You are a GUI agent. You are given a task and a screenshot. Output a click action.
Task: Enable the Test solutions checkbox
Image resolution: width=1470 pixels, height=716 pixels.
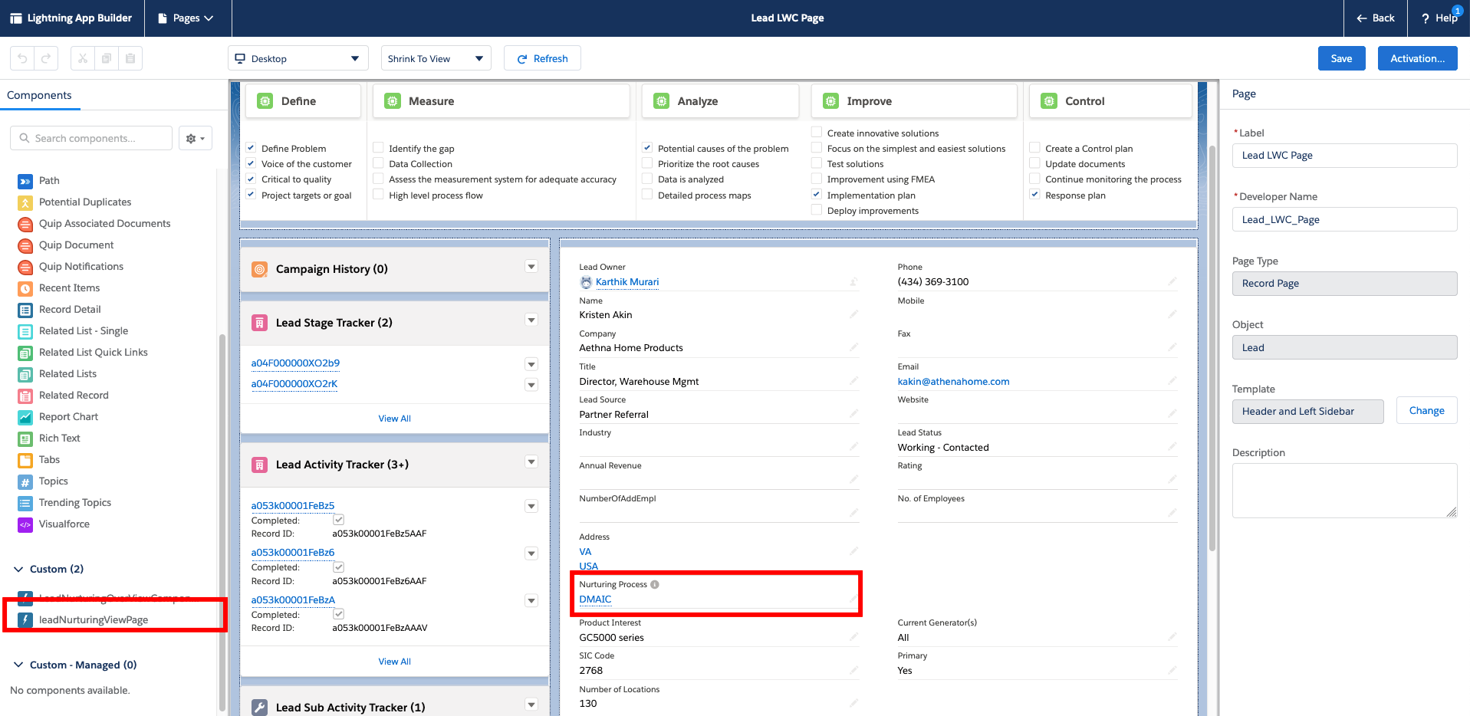(816, 163)
